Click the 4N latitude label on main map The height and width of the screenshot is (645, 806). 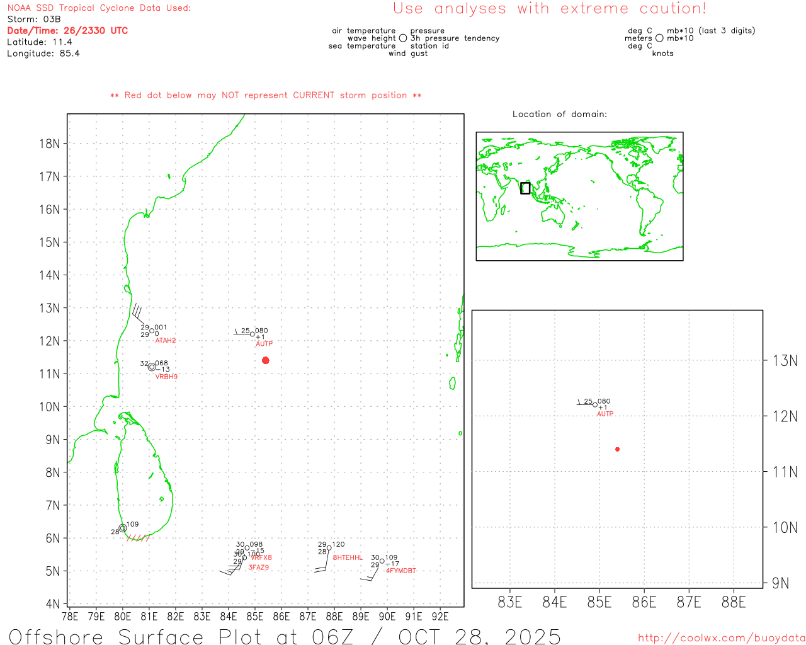(53, 604)
